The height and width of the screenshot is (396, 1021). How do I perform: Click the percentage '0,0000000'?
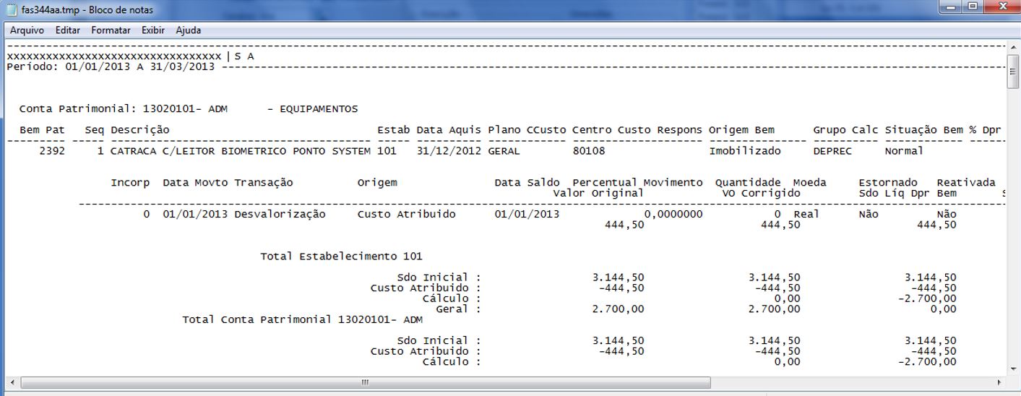(673, 214)
